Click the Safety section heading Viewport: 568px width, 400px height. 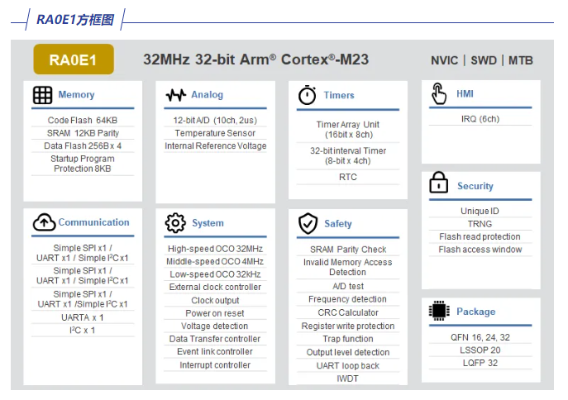click(338, 224)
